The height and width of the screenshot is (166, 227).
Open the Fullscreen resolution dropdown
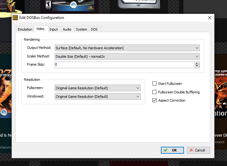pyautogui.click(x=98, y=88)
